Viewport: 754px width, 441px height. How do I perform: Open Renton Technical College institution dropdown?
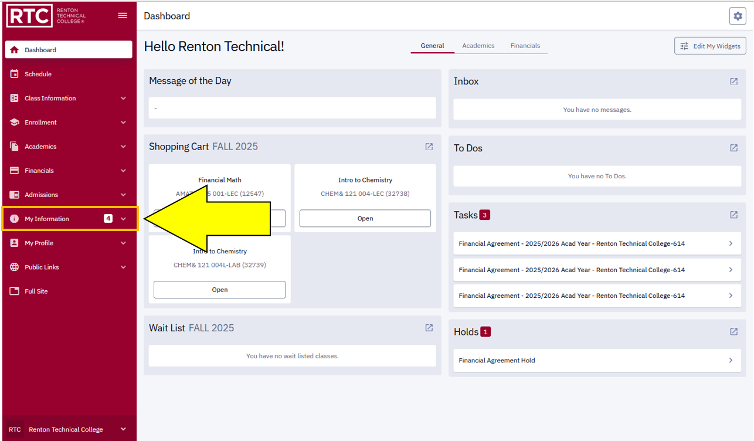coord(69,429)
